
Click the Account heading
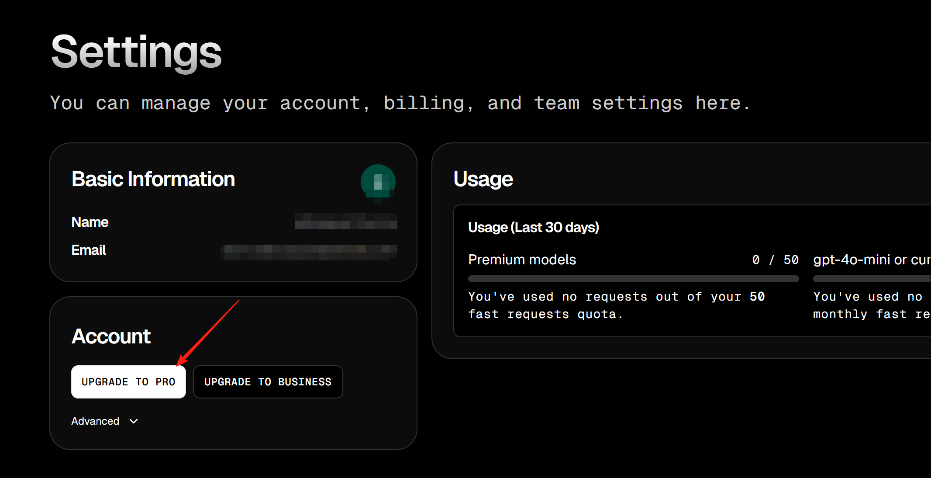(x=111, y=336)
